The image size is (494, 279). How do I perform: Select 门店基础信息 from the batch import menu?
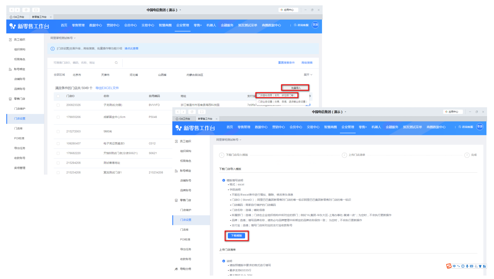pyautogui.click(x=277, y=95)
